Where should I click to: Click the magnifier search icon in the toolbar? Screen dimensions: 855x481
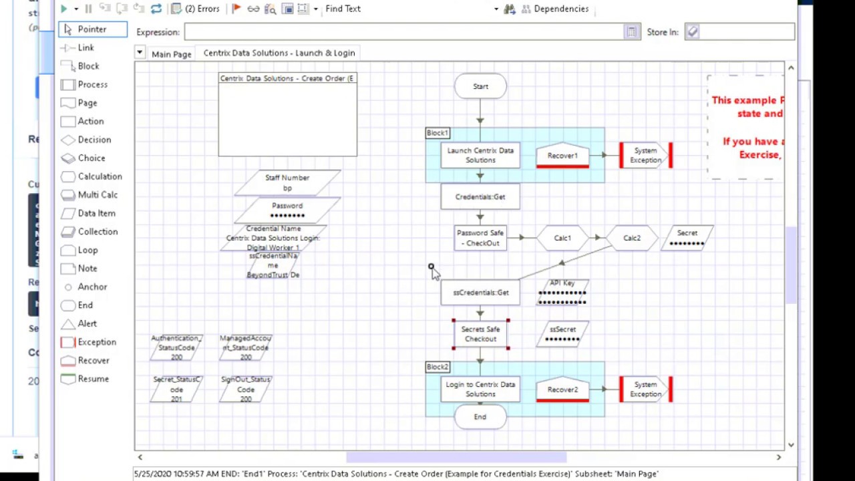point(270,9)
